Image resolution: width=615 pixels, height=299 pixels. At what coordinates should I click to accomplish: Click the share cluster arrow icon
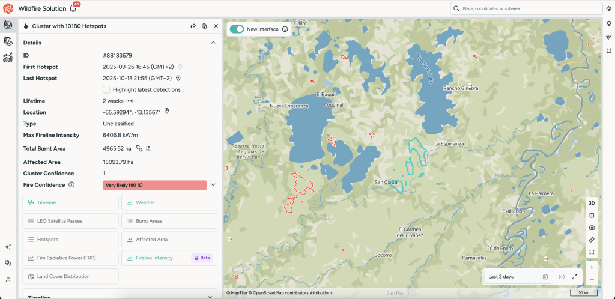pyautogui.click(x=193, y=26)
